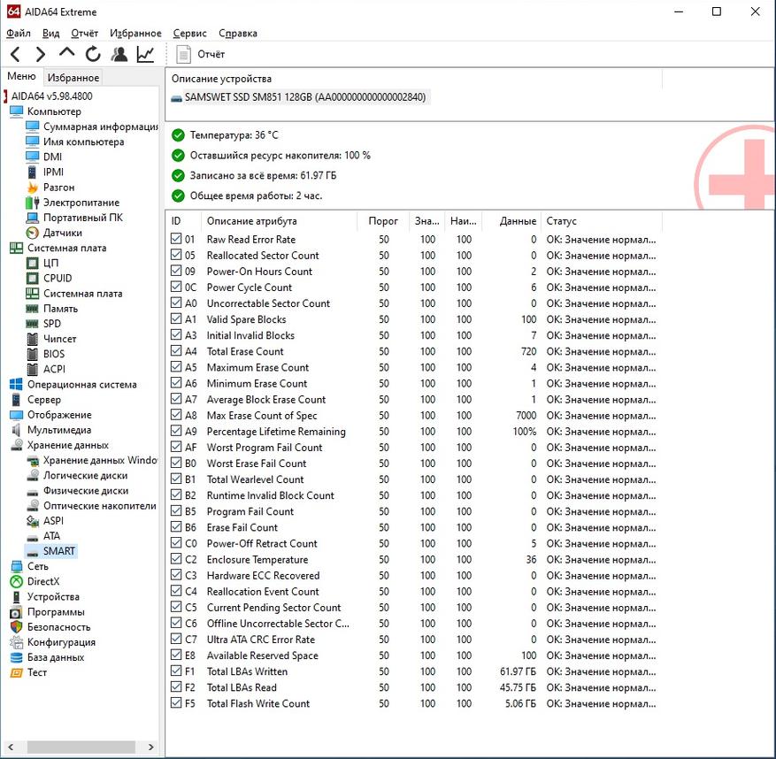Uncheck the Total Erase Count checkbox
The height and width of the screenshot is (759, 776).
pyautogui.click(x=176, y=351)
